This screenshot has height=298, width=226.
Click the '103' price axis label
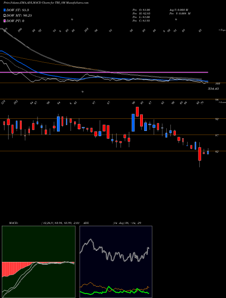click(x=217, y=84)
